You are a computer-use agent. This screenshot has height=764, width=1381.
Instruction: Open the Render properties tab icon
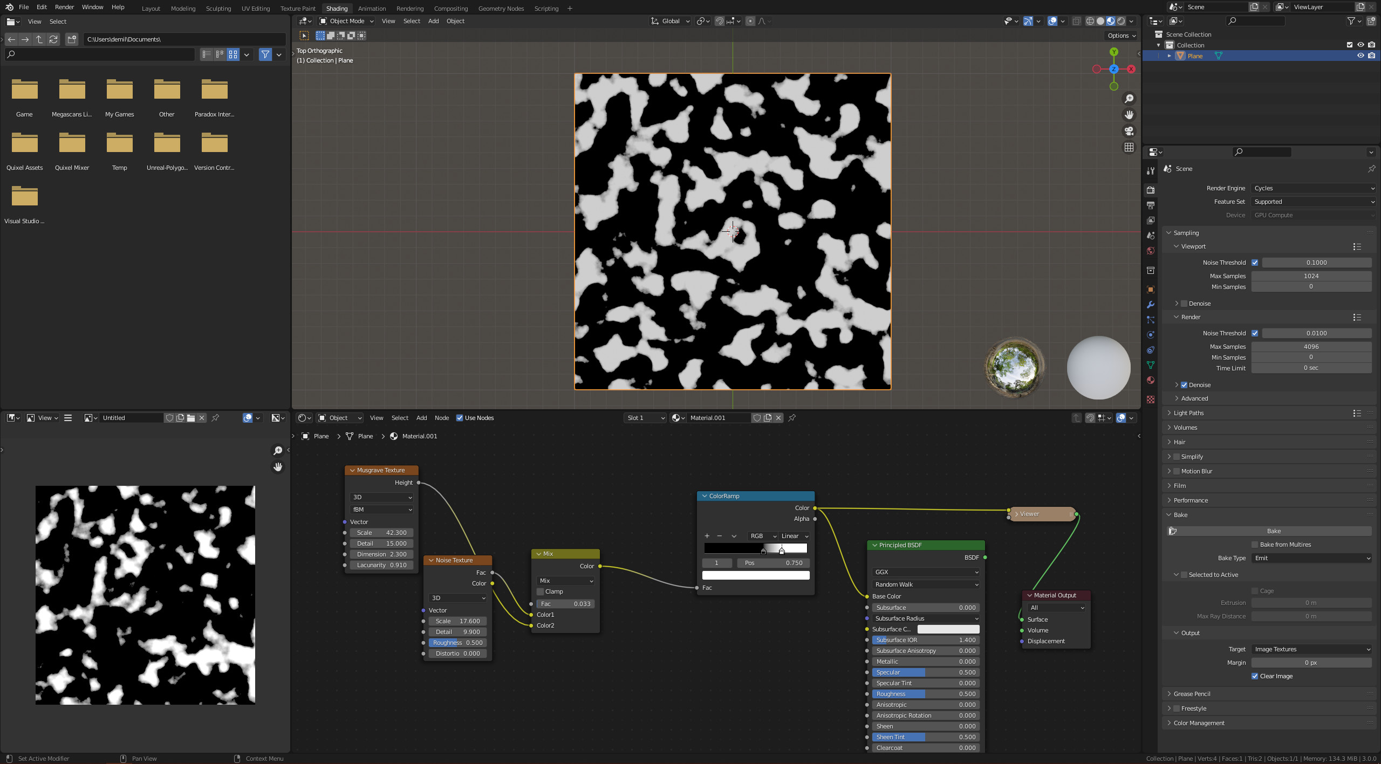1151,190
